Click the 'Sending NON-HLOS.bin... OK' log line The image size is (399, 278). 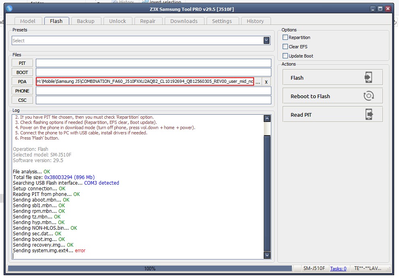pos(45,228)
